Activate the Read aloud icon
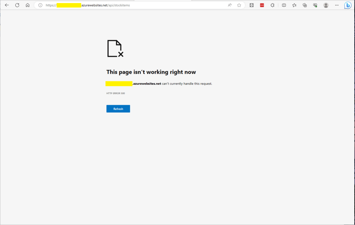The width and height of the screenshot is (355, 225). 230,5
